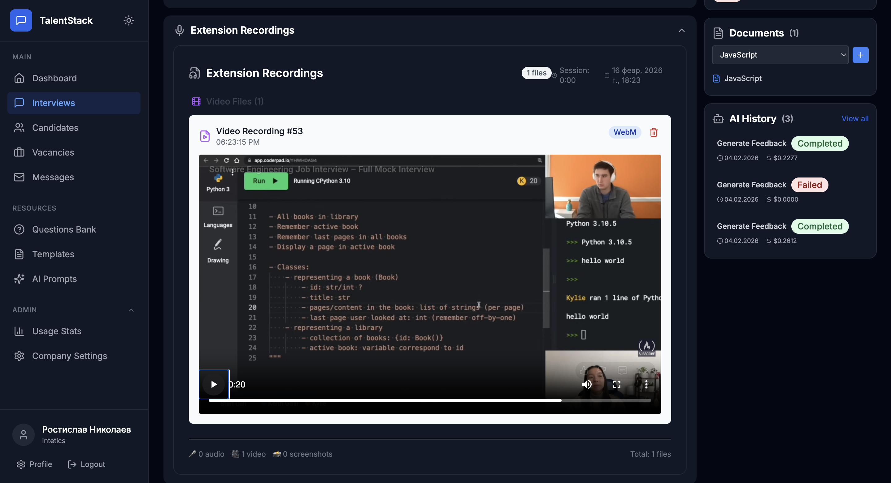Open the video player more options menu
The width and height of the screenshot is (891, 483).
tap(646, 384)
